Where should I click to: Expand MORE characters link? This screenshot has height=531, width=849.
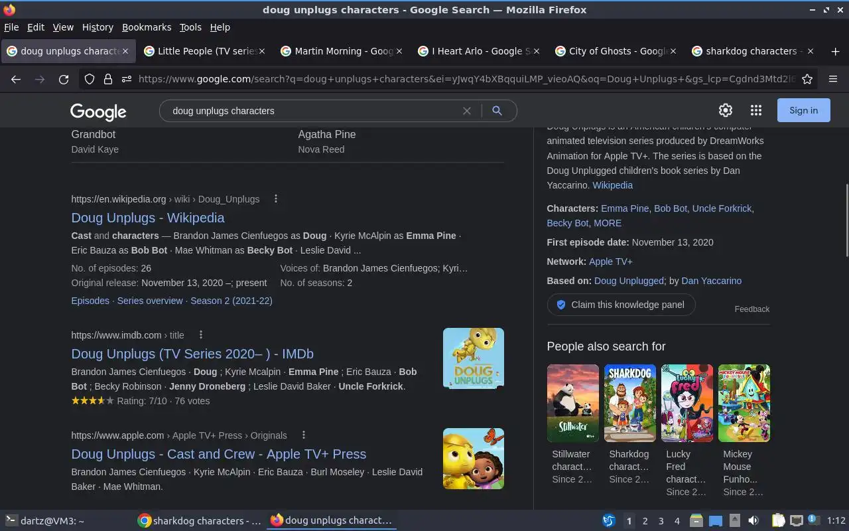pos(608,223)
